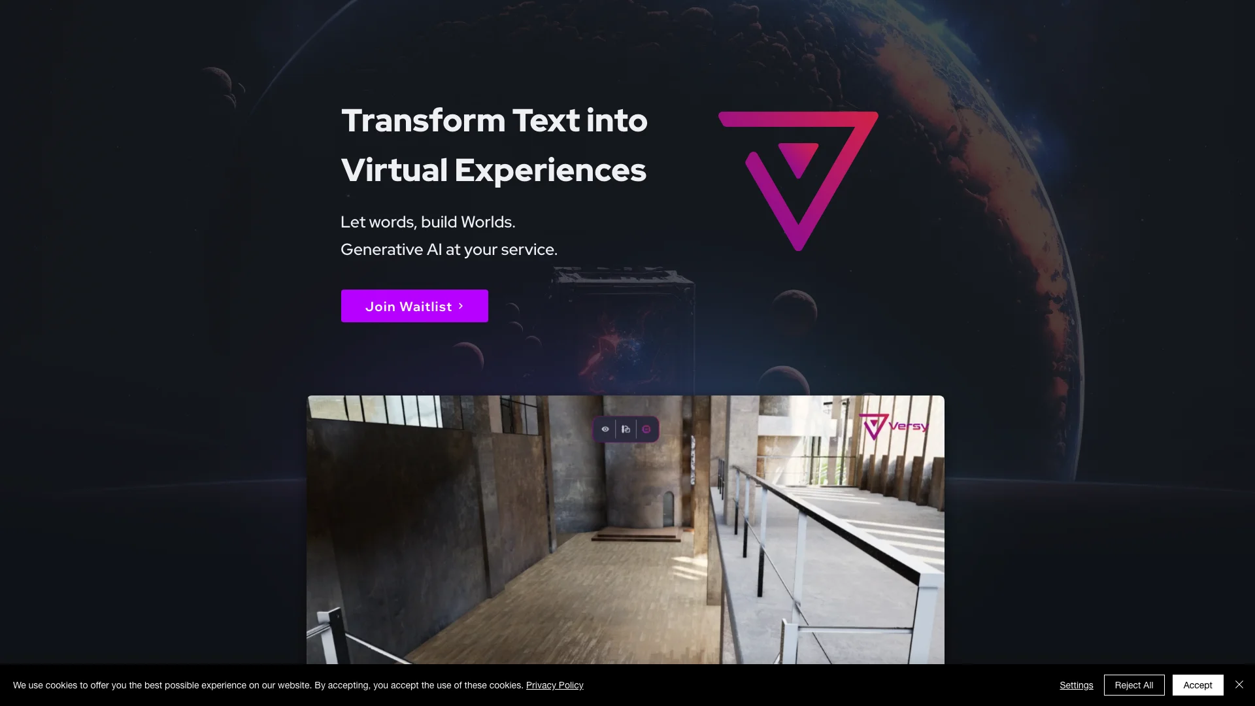
Task: Click Join Waitlist button
Action: [414, 305]
